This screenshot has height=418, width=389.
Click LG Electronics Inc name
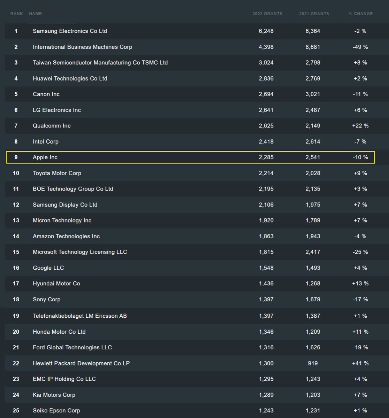pyautogui.click(x=57, y=110)
